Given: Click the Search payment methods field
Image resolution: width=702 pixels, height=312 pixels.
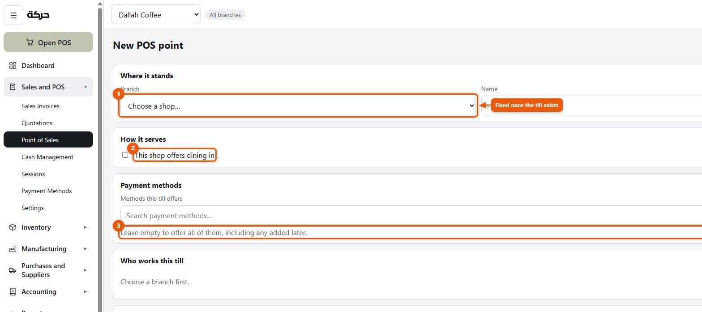Looking at the screenshot, I should click(411, 215).
